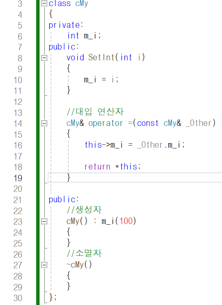Click line number 30 in the gutter
The image size is (222, 305).
[18, 298]
